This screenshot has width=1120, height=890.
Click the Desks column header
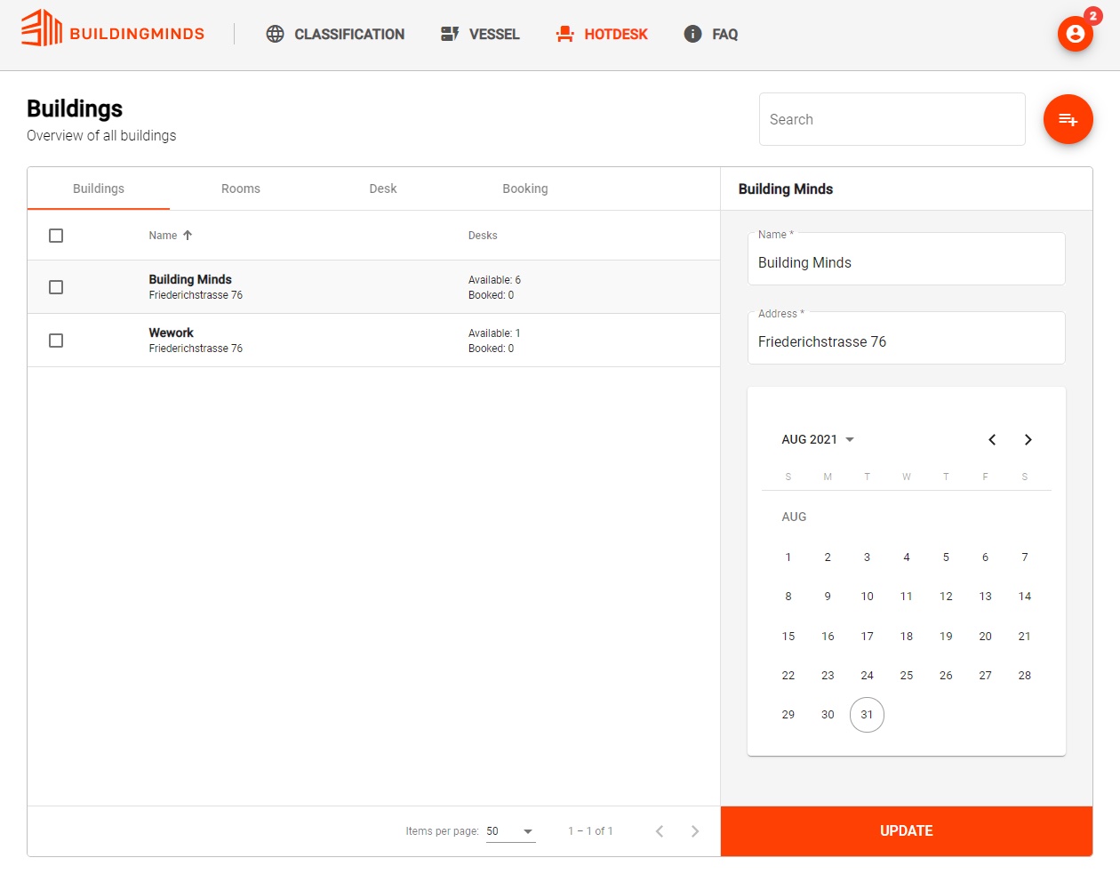click(483, 236)
